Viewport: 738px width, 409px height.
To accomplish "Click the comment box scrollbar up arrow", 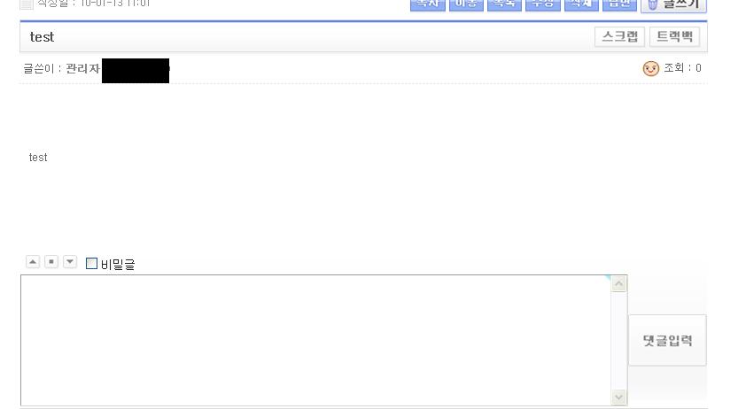I will point(619,283).
